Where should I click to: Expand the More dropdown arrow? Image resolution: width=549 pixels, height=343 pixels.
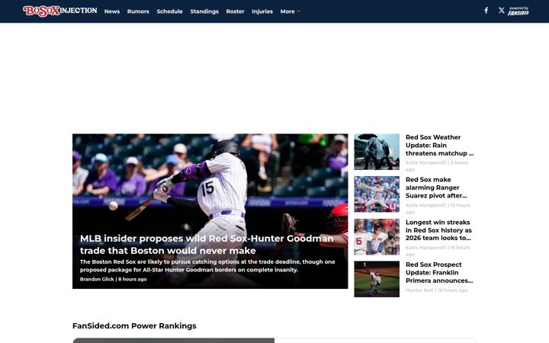pos(298,11)
